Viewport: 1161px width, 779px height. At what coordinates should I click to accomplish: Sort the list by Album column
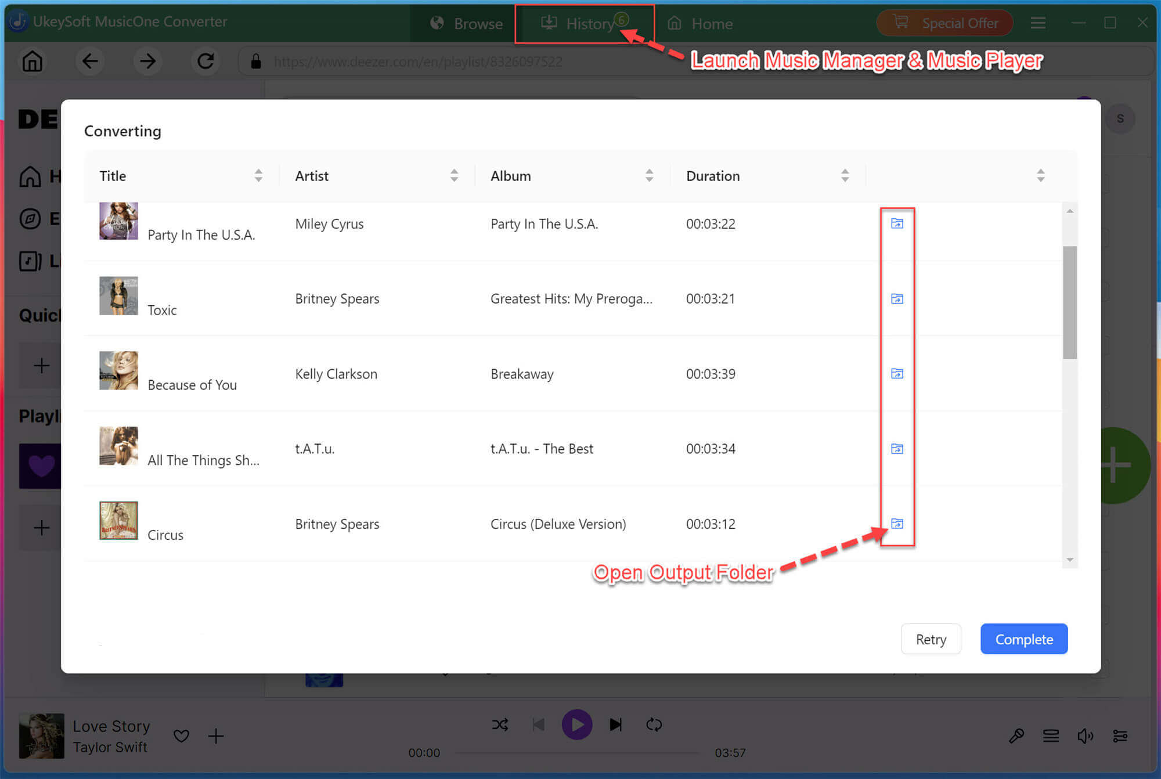pos(649,176)
